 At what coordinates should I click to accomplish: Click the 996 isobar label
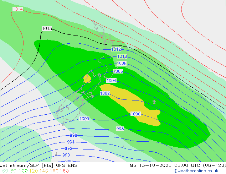click(73, 135)
